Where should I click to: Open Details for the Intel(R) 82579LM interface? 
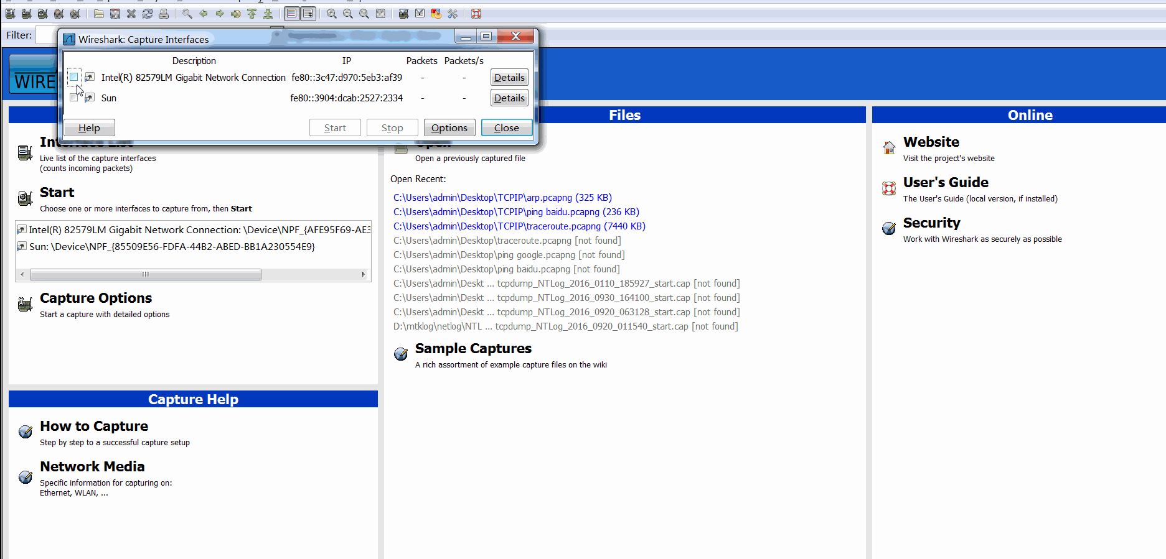click(509, 78)
